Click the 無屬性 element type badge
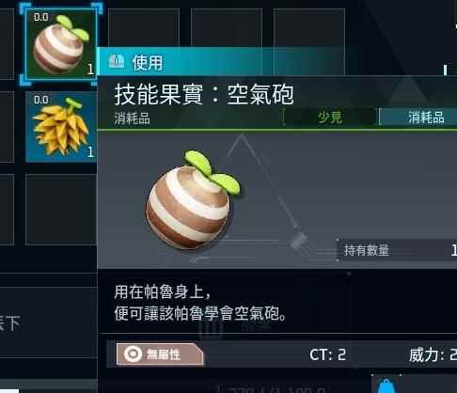The width and height of the screenshot is (457, 393). (x=160, y=354)
